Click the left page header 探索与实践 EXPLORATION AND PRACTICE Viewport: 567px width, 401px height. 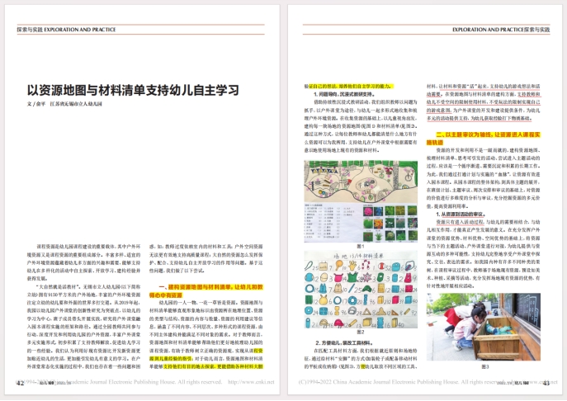pyautogui.click(x=66, y=30)
